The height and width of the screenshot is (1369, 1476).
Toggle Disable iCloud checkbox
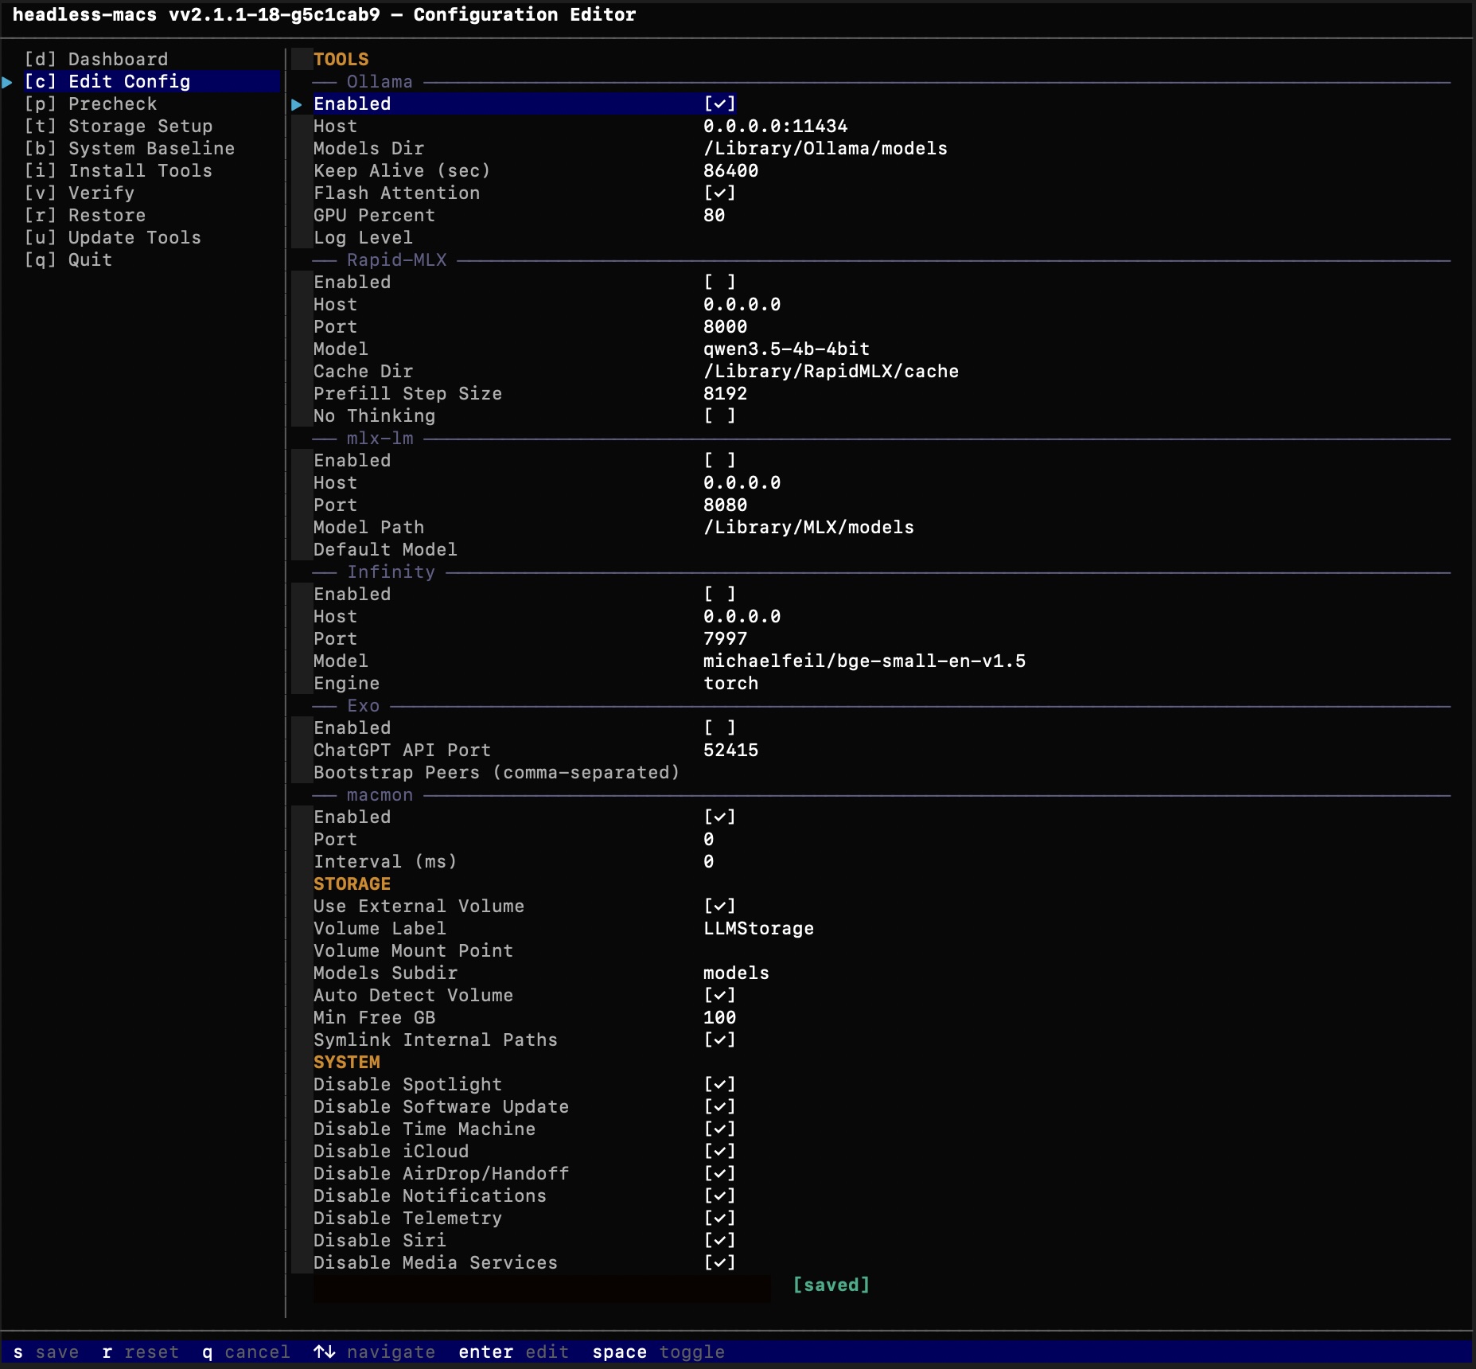click(719, 1151)
